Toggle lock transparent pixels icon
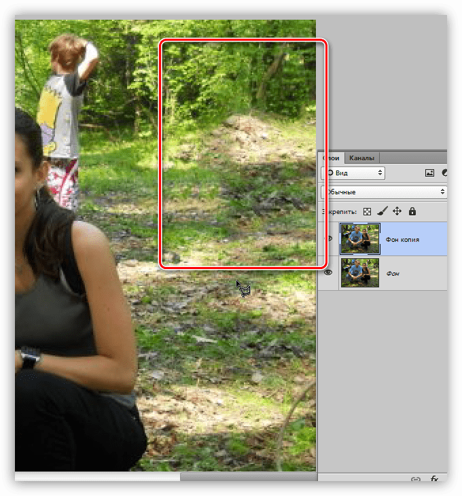 (x=367, y=211)
